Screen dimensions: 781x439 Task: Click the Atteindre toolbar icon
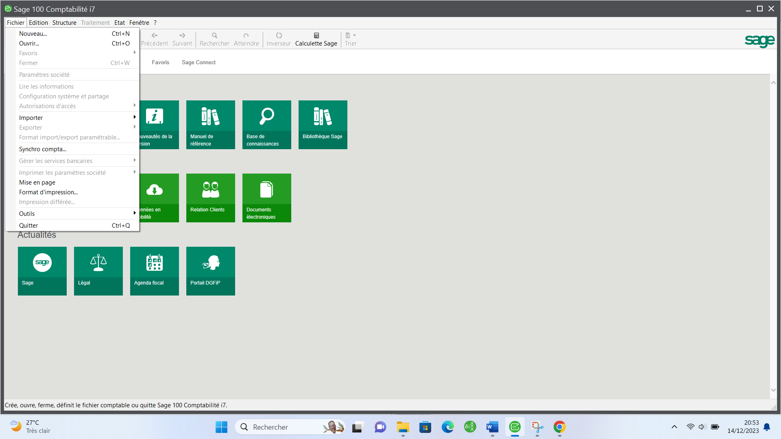(x=246, y=39)
